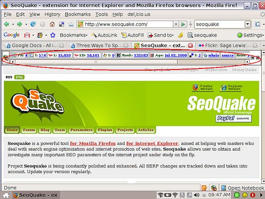This screenshot has height=199, width=265.
Task: Click the red power icon in taskbar
Action: pos(253,195)
